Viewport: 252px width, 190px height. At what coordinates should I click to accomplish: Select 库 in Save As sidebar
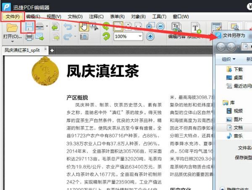pyautogui.click(x=229, y=103)
